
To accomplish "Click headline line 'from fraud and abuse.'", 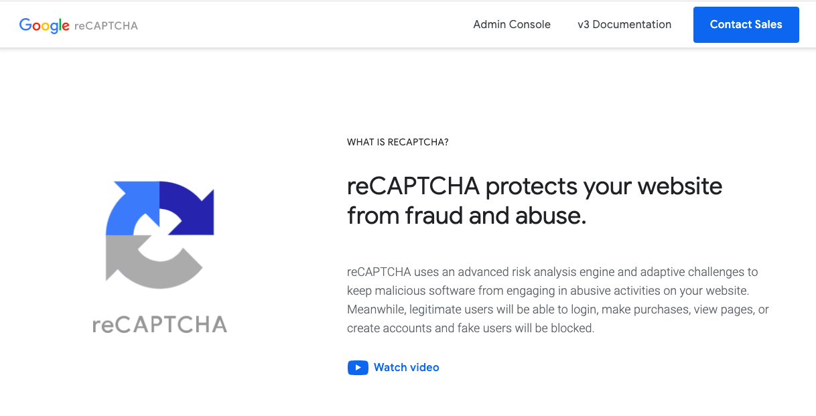I will (x=467, y=216).
